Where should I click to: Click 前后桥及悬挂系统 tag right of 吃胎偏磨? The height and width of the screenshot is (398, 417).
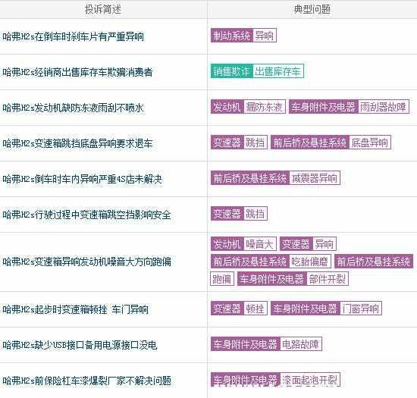374,261
